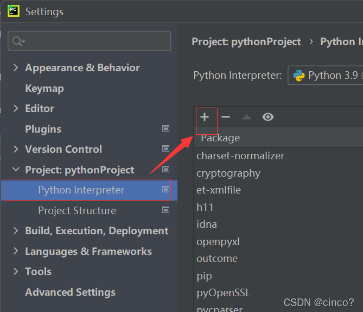The height and width of the screenshot is (312, 363).
Task: Click the minus icon to uninstall package
Action: [x=226, y=117]
